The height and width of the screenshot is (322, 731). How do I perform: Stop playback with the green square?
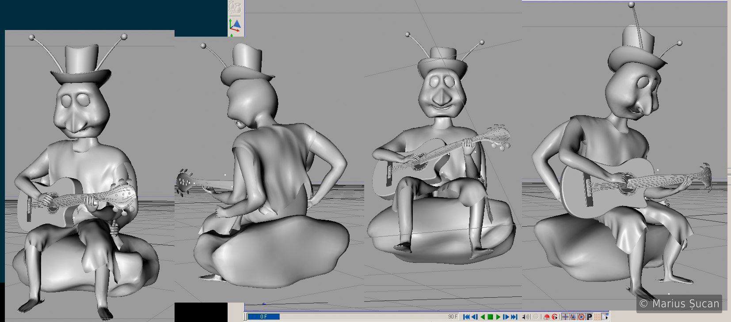point(490,317)
